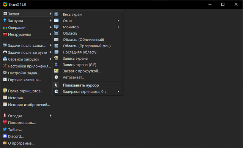Click the heart icon next to Пожертвовать
This screenshot has width=243, height=148.
pos(5,122)
